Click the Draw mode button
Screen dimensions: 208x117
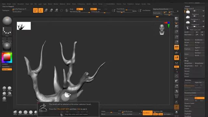coord(41,10)
